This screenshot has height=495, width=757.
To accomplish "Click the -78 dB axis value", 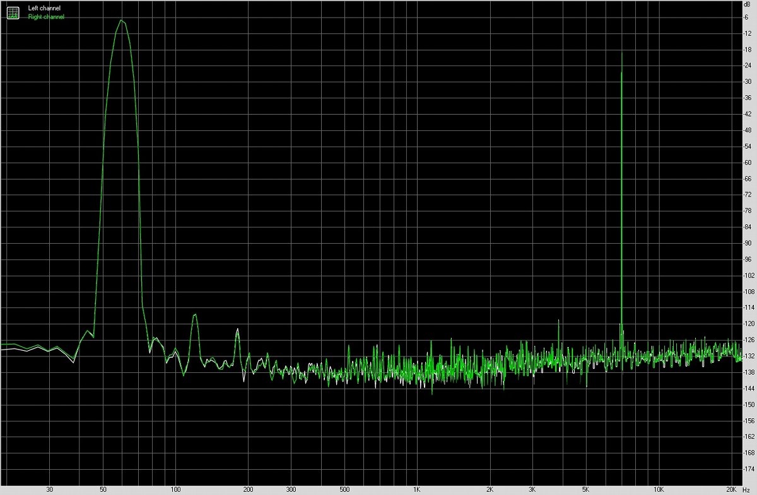I will 748,211.
